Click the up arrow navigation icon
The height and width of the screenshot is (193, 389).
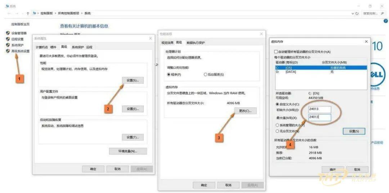click(28, 13)
